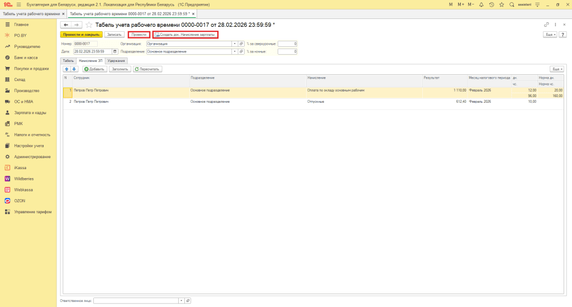Get link to document via chain icon
The height and width of the screenshot is (307, 572).
[x=546, y=25]
